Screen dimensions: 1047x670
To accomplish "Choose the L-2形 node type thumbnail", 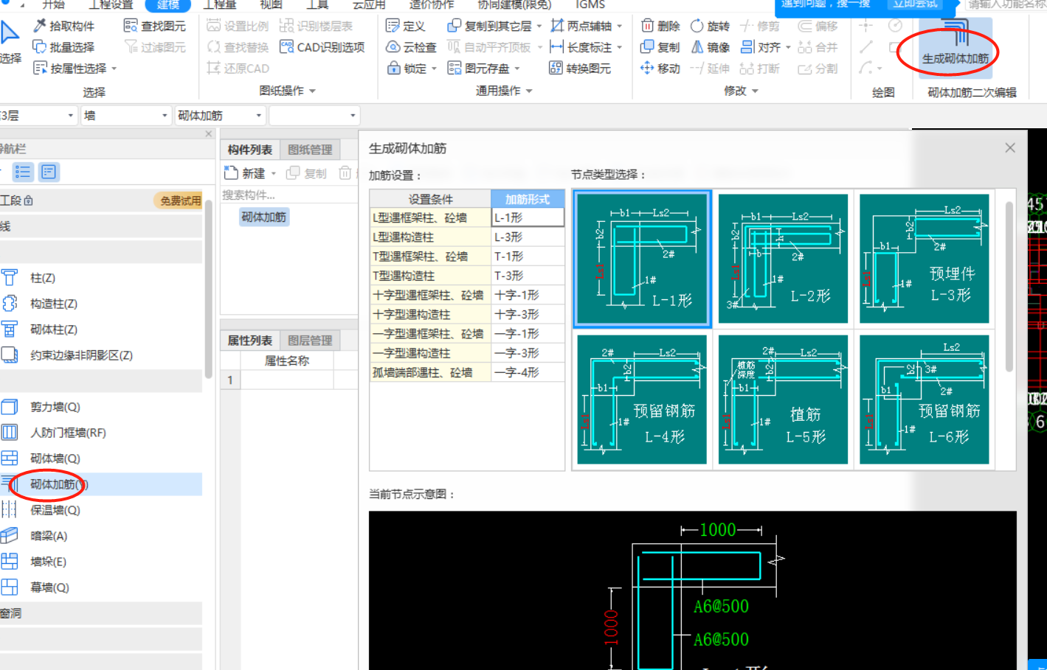I will pos(783,259).
